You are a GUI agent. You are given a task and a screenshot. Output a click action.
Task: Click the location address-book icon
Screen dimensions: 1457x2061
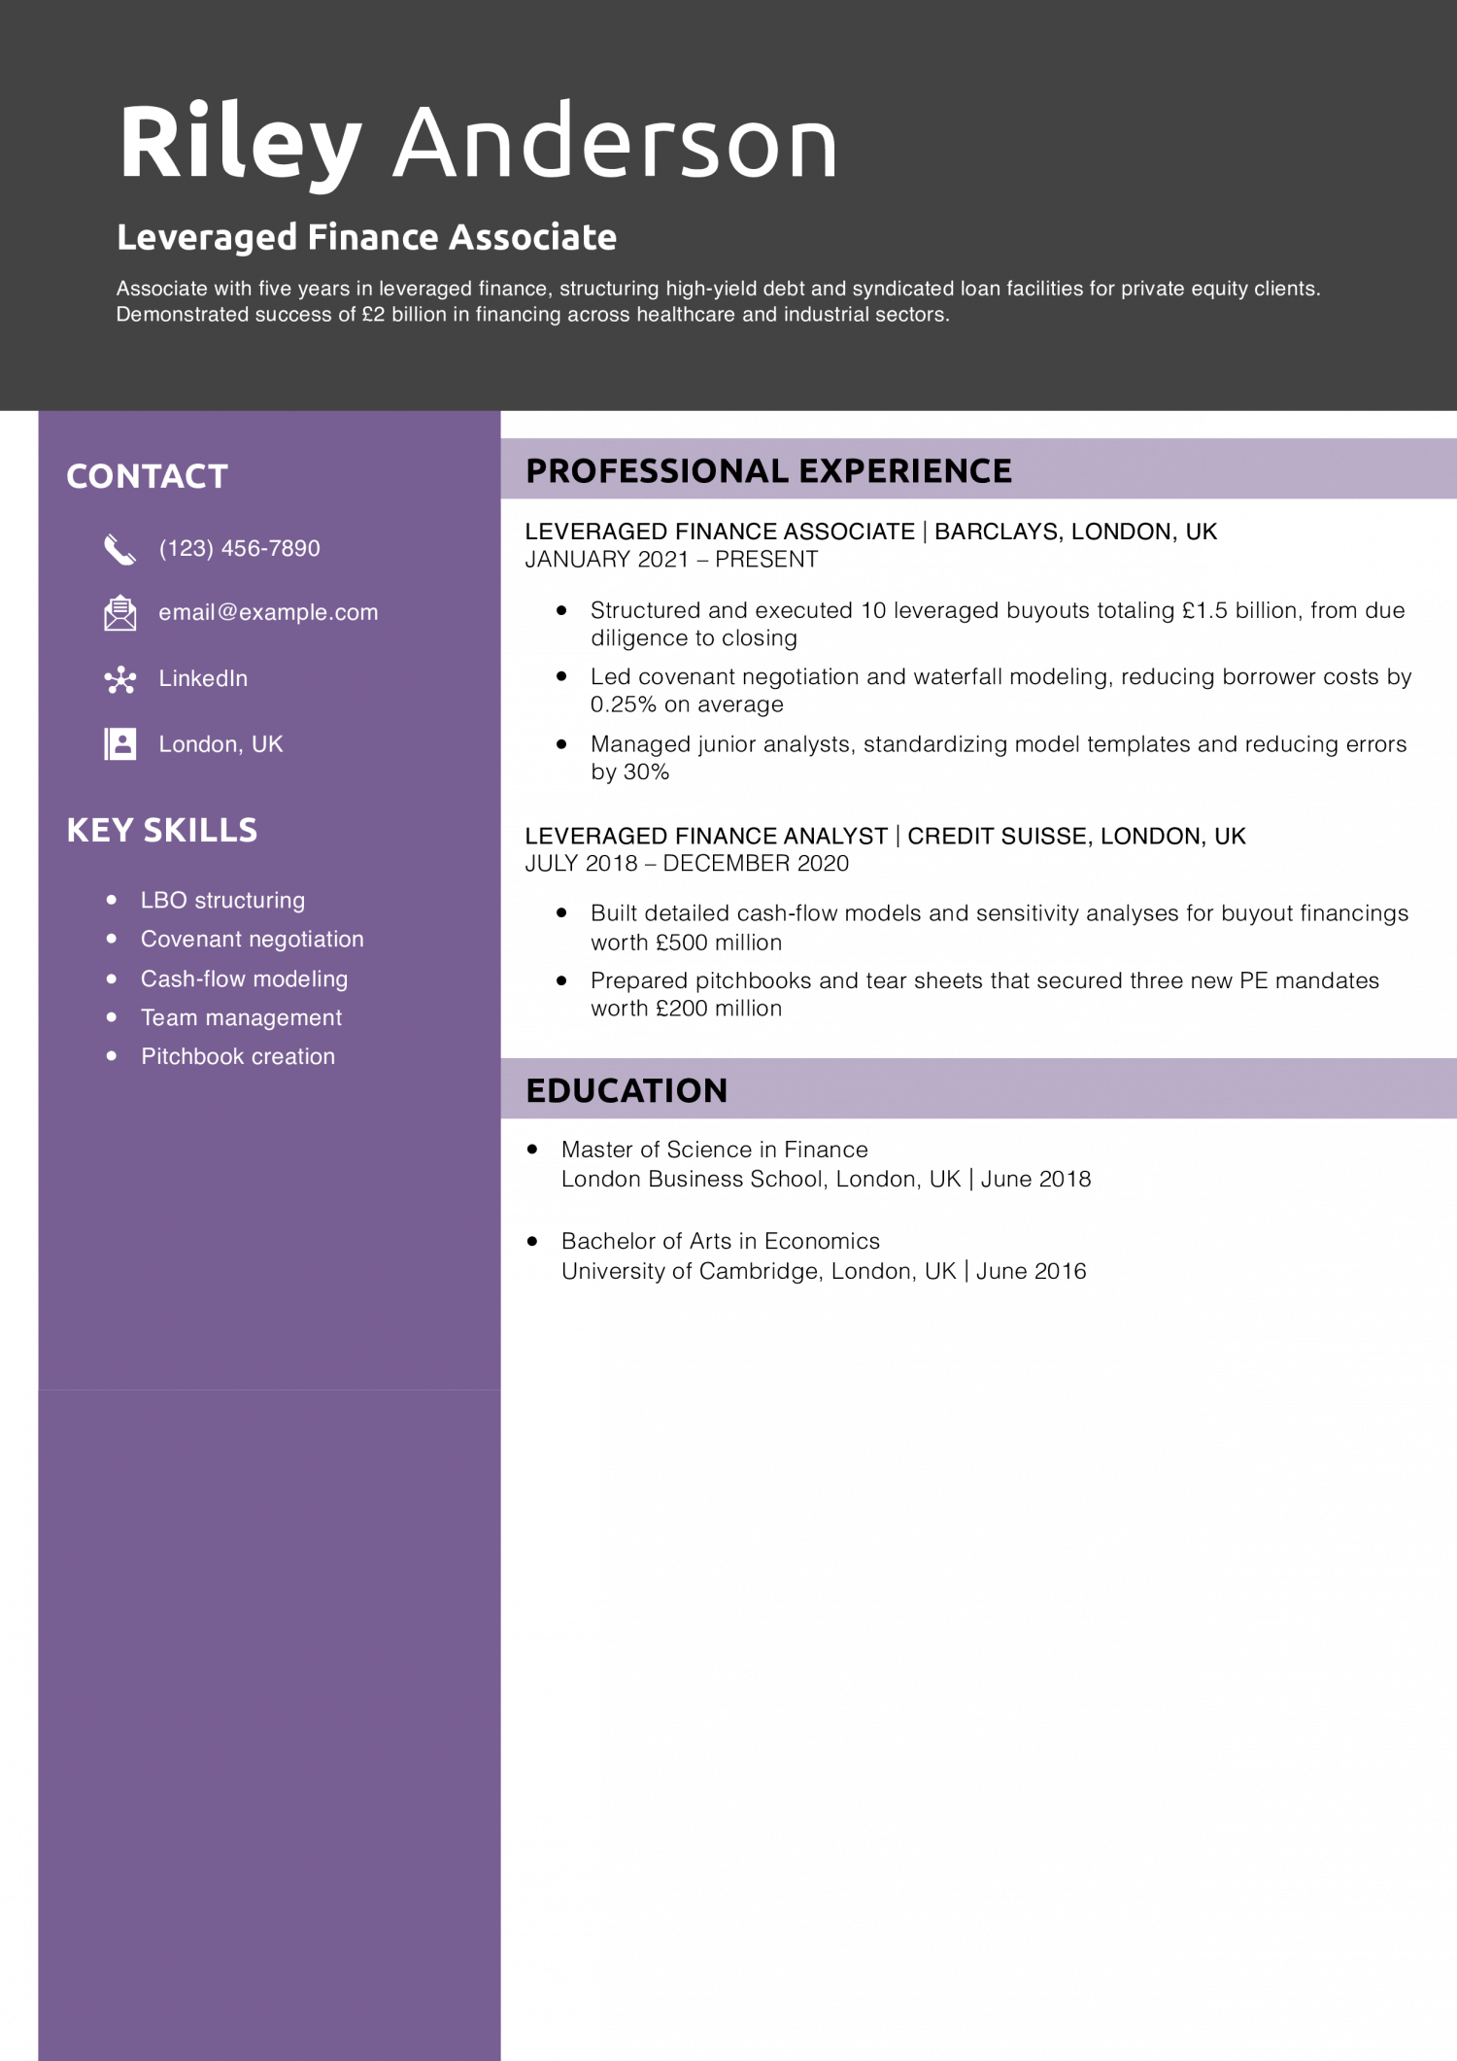click(x=119, y=744)
